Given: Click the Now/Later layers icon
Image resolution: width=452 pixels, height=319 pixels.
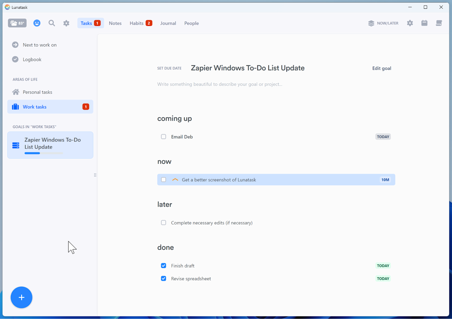Looking at the screenshot, I should click(371, 23).
